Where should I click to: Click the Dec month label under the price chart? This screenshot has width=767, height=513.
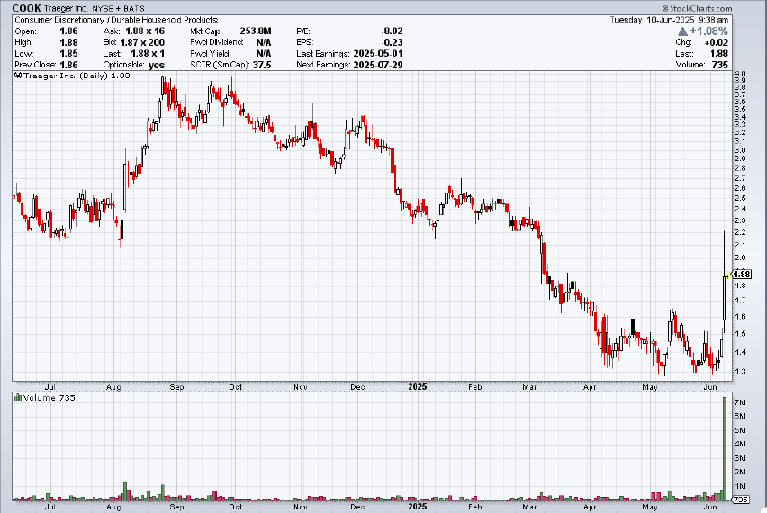357,387
